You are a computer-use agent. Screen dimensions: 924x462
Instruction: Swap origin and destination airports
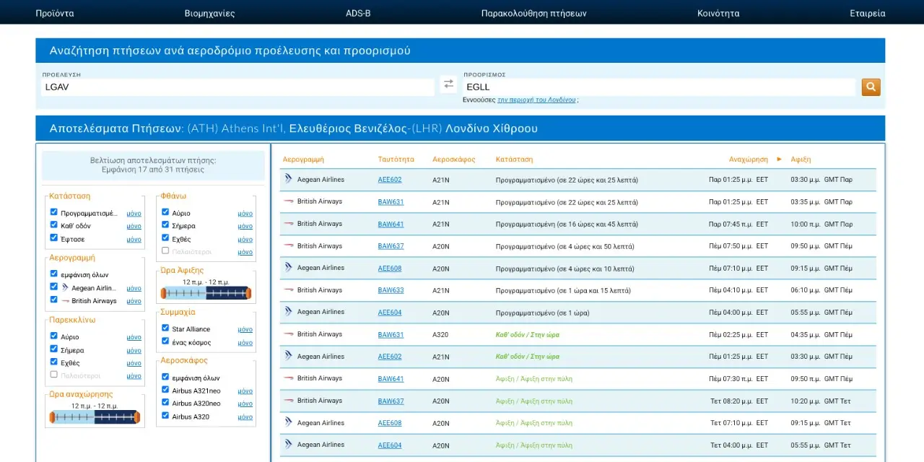[448, 84]
